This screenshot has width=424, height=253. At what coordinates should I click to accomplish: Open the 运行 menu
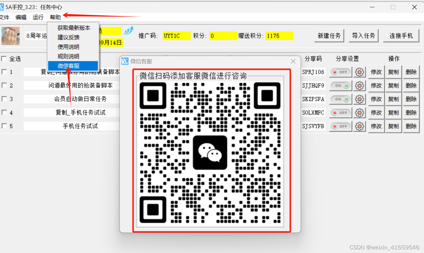[38, 17]
